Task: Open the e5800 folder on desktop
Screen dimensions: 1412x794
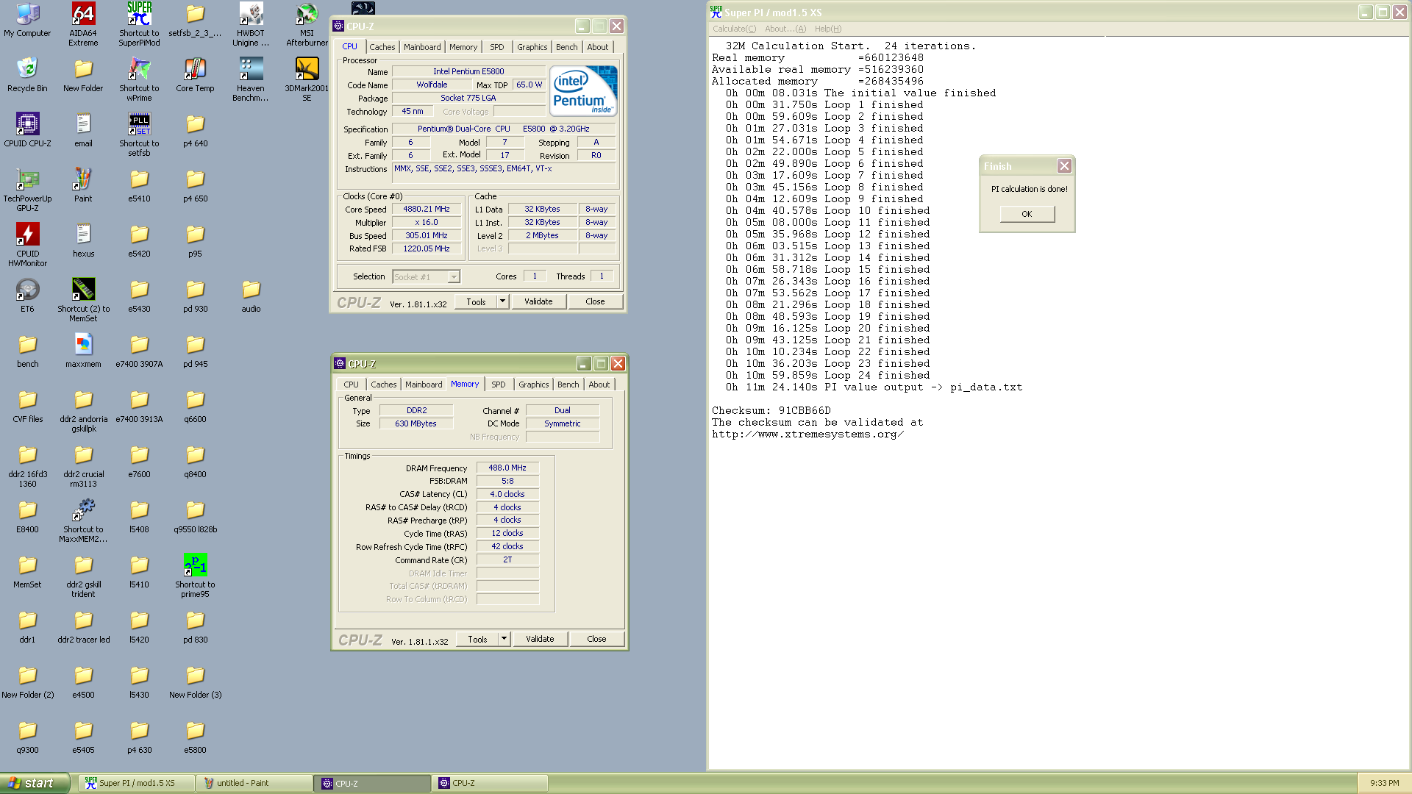Action: click(x=195, y=737)
